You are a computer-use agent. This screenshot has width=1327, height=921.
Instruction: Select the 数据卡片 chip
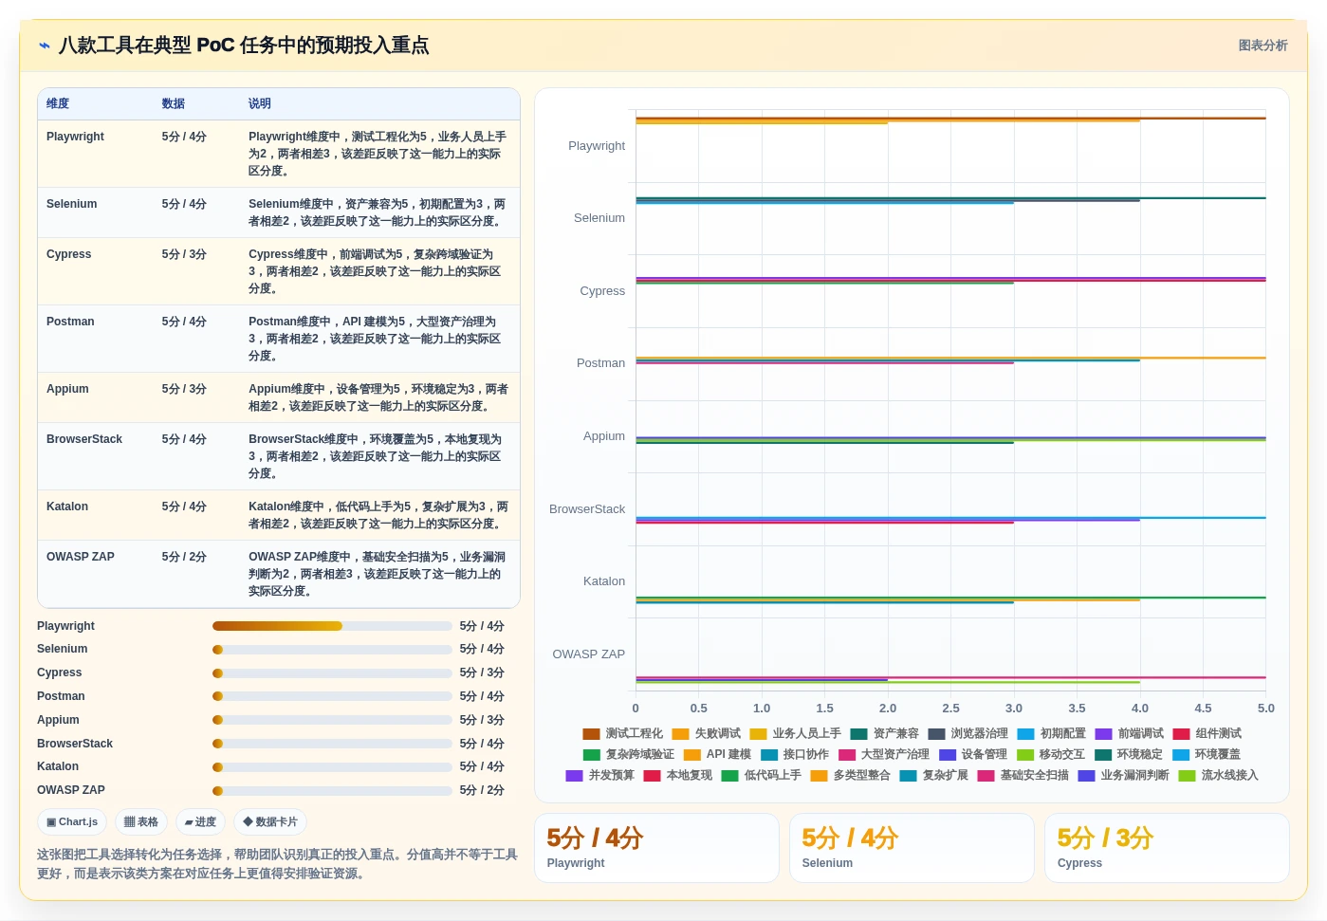(270, 821)
